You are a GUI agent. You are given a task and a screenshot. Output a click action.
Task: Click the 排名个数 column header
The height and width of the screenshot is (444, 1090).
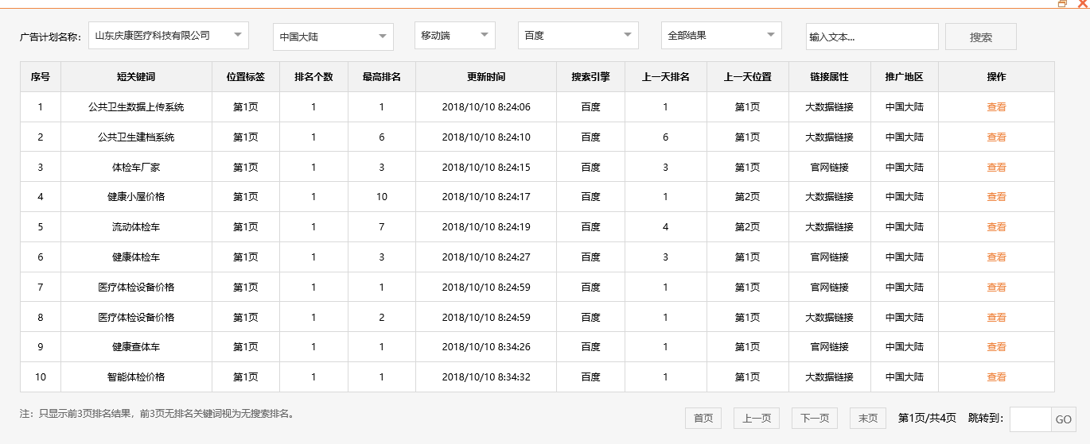(x=313, y=77)
